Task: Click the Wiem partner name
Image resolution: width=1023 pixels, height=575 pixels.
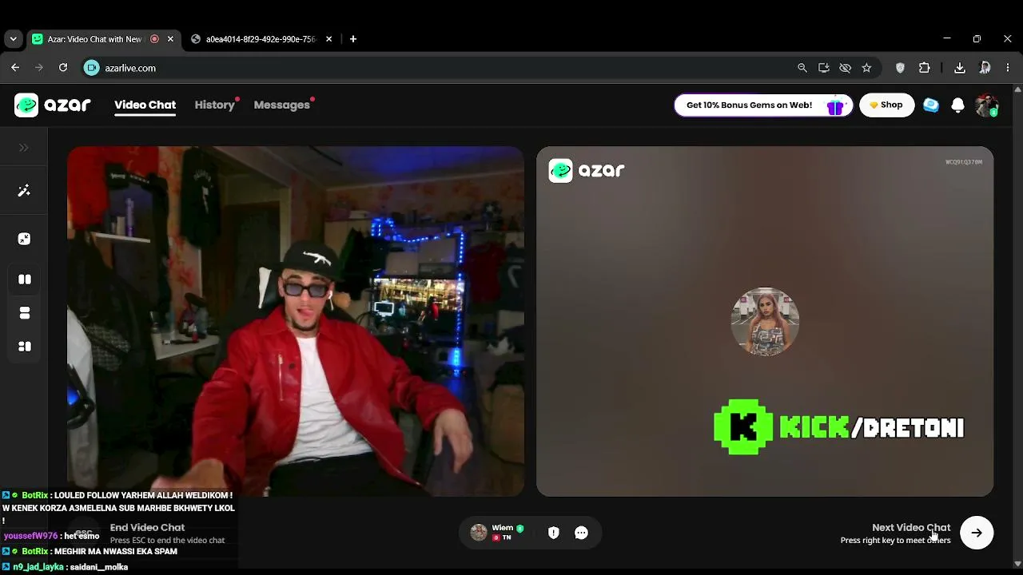Action: pos(503,528)
